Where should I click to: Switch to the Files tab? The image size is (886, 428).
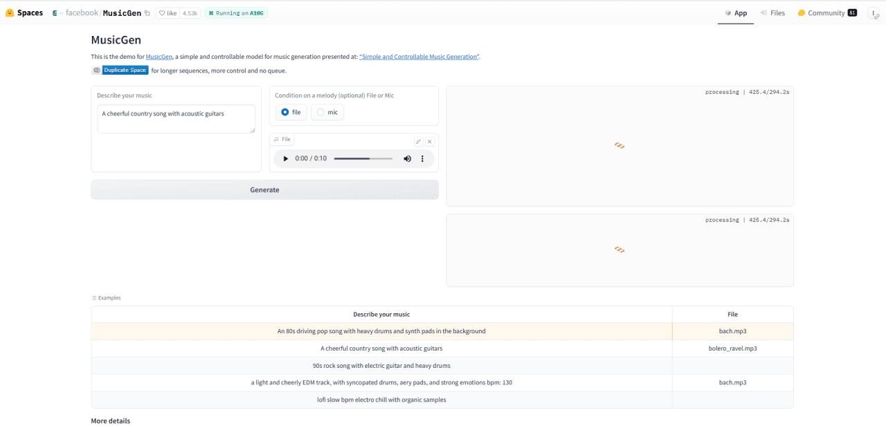[x=772, y=12]
